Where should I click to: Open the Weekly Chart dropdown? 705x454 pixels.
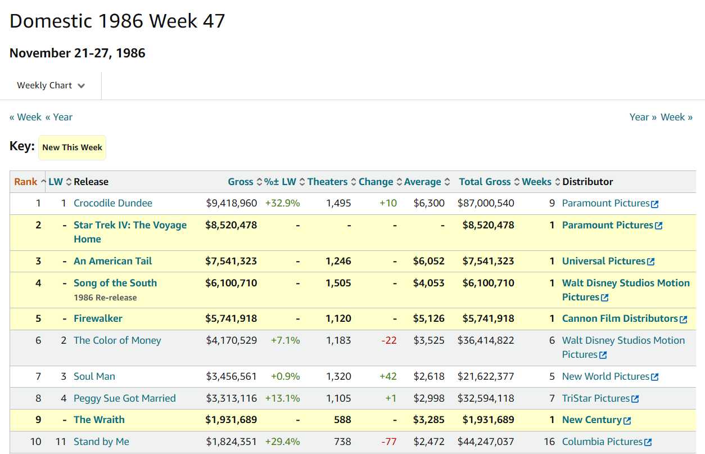(x=51, y=86)
